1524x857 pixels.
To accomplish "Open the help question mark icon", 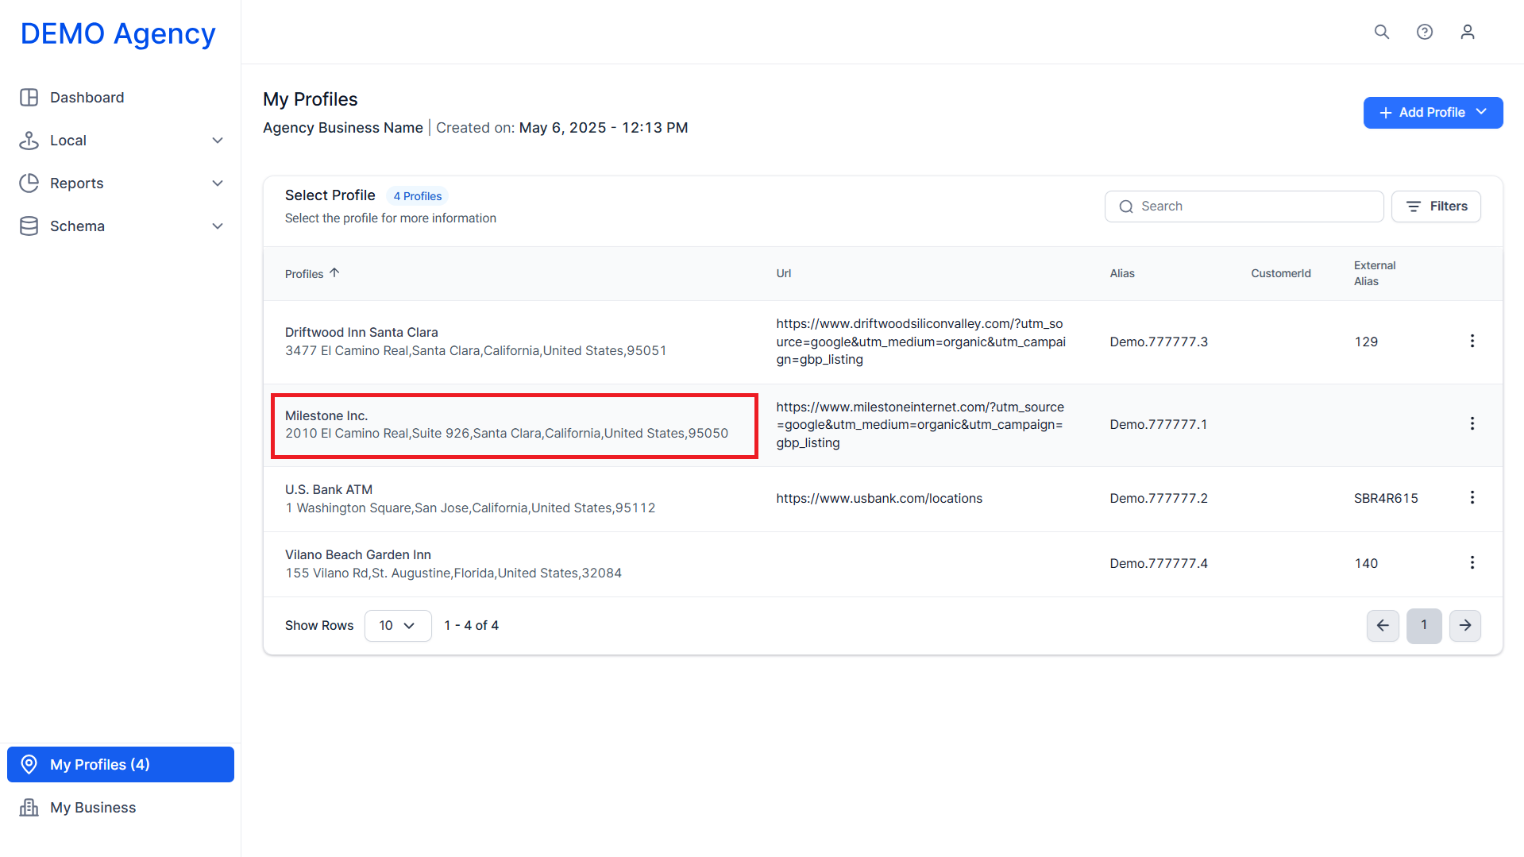I will click(x=1425, y=32).
